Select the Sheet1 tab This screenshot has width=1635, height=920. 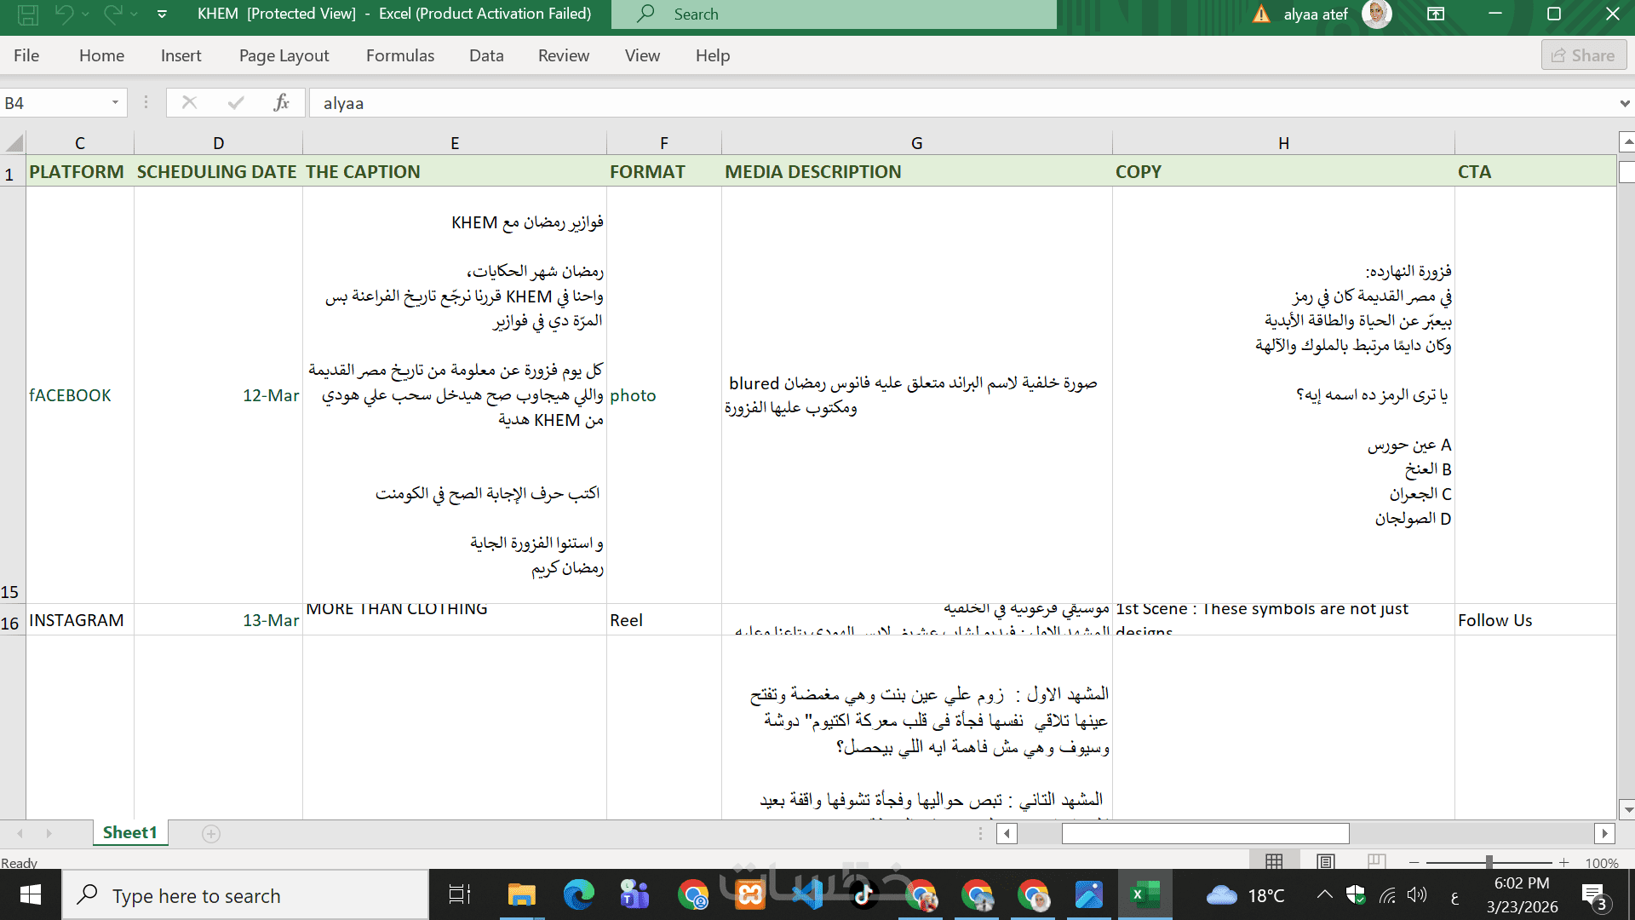pos(129,832)
